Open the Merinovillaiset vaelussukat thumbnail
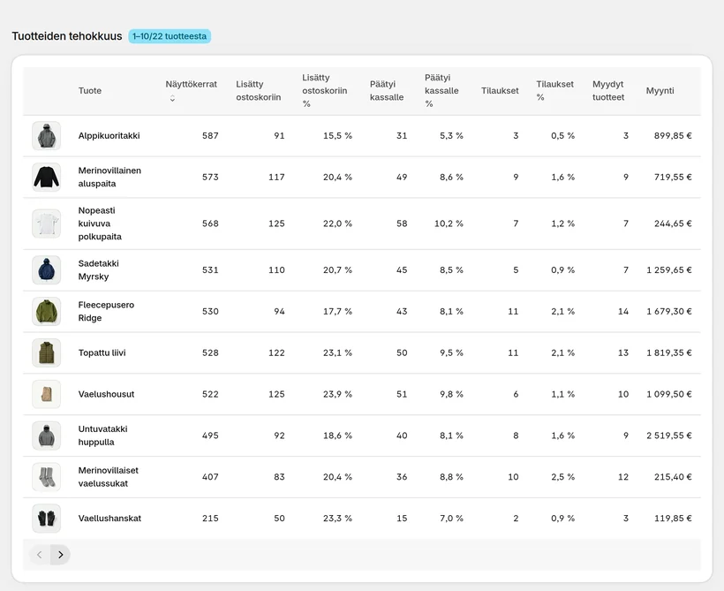Screen dimensions: 724x591 pyautogui.click(x=46, y=477)
